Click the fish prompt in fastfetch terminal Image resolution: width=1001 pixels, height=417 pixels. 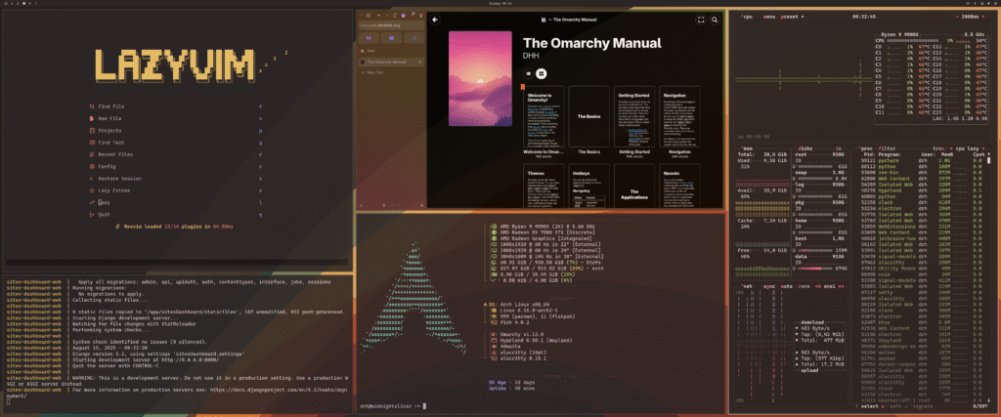coord(389,405)
